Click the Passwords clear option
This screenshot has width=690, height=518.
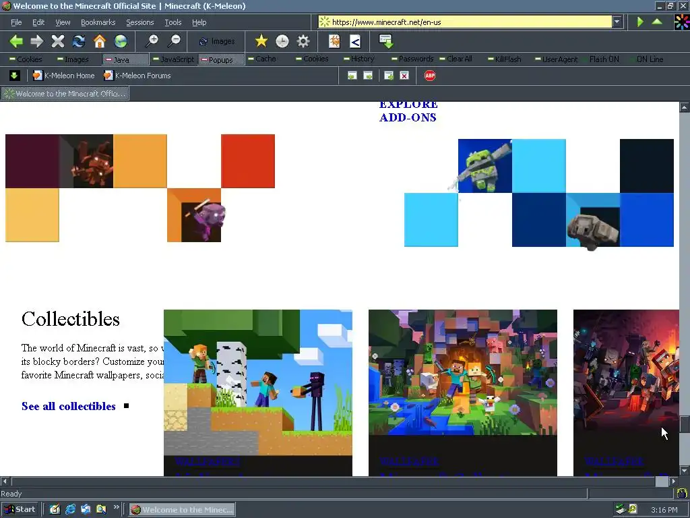(x=412, y=59)
